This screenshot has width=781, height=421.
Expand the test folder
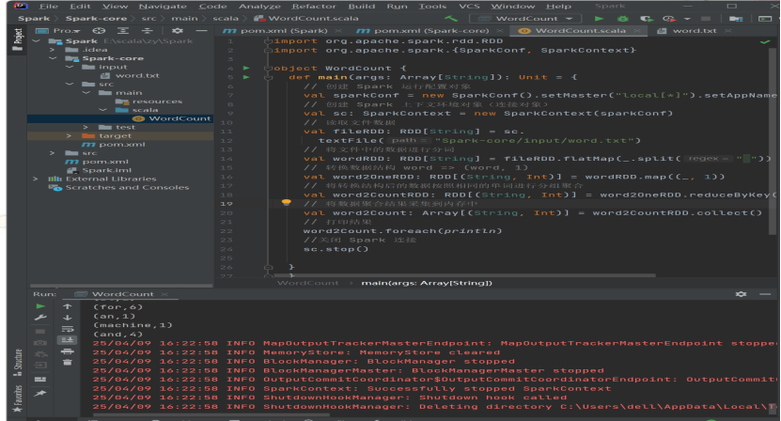pos(86,127)
